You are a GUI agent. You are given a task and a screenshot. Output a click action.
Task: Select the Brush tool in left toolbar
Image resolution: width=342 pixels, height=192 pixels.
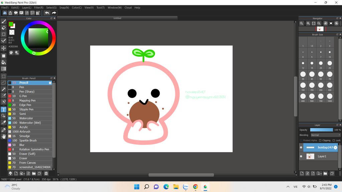pos(4,21)
